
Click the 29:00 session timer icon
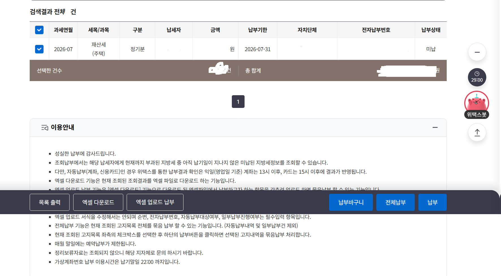tap(477, 77)
